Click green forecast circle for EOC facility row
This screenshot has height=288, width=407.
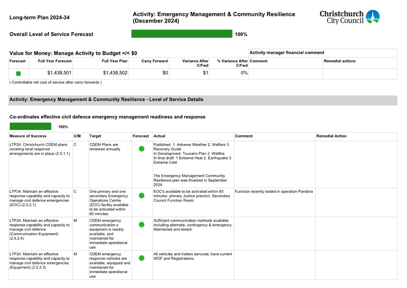click(141, 196)
